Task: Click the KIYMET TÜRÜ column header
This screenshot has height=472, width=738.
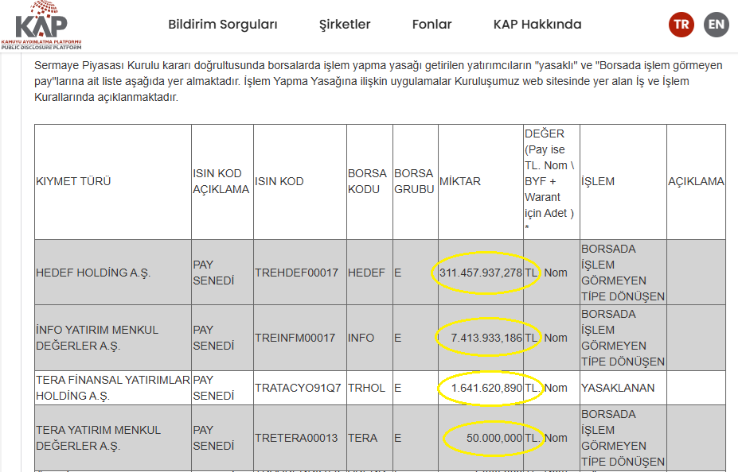Action: coord(113,182)
